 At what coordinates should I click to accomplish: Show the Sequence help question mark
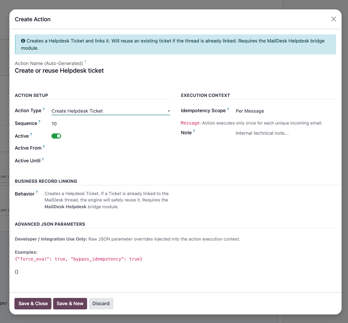pyautogui.click(x=39, y=122)
